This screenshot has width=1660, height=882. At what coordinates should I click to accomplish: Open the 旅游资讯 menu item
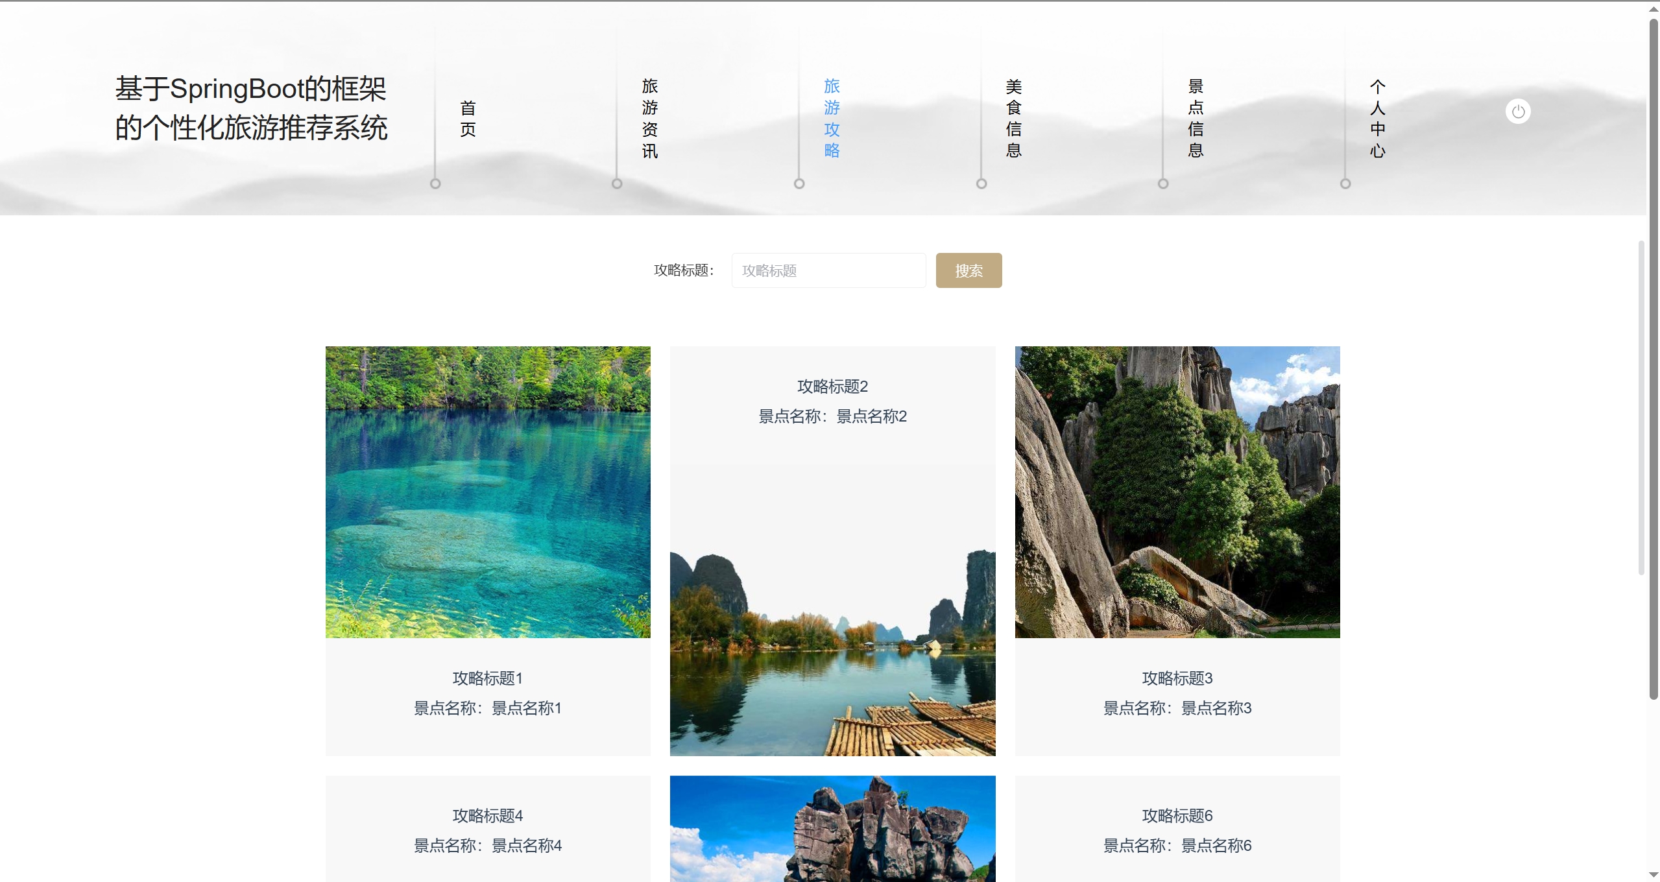[649, 119]
